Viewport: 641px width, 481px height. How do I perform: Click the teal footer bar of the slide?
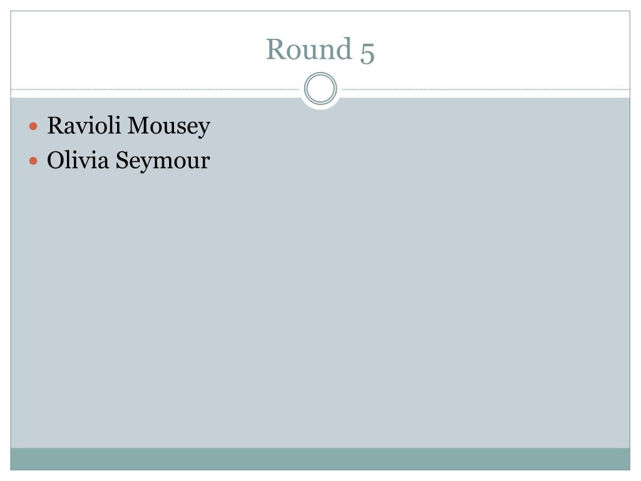click(320, 459)
